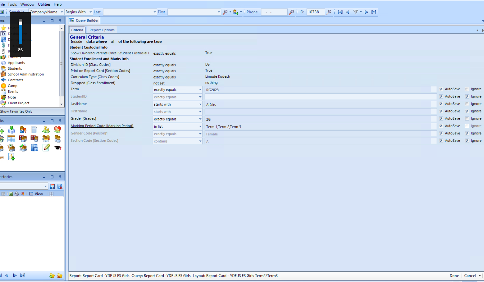Open the Section Code 'contains' dropdown
Viewport: 484px width, 282px height.
click(x=200, y=141)
